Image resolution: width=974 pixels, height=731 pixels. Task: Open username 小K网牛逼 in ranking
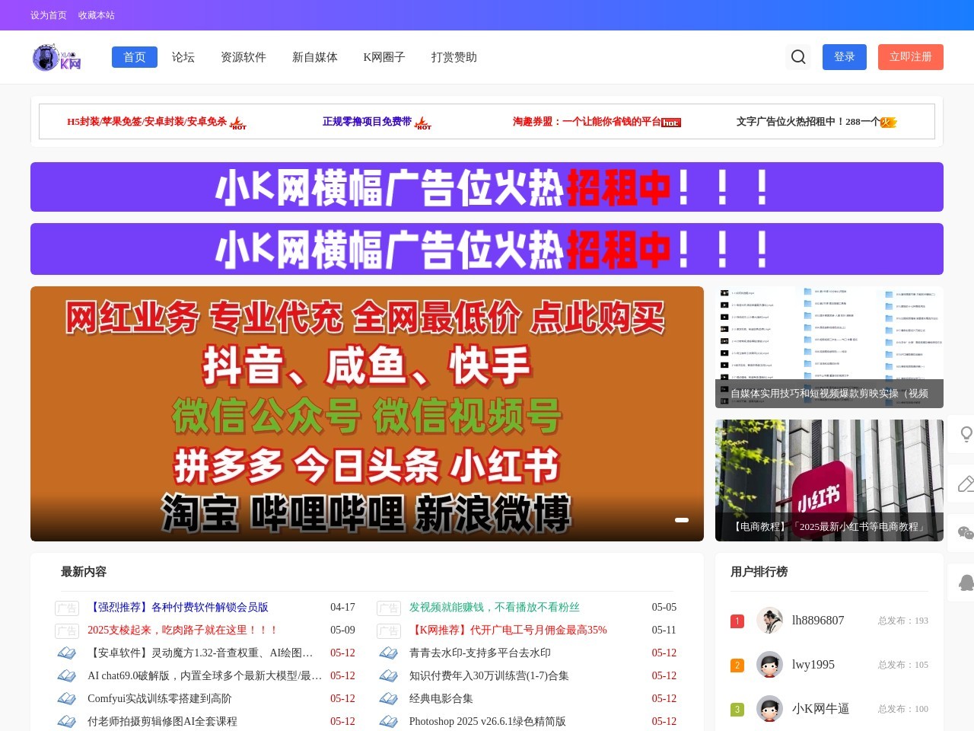(x=821, y=709)
